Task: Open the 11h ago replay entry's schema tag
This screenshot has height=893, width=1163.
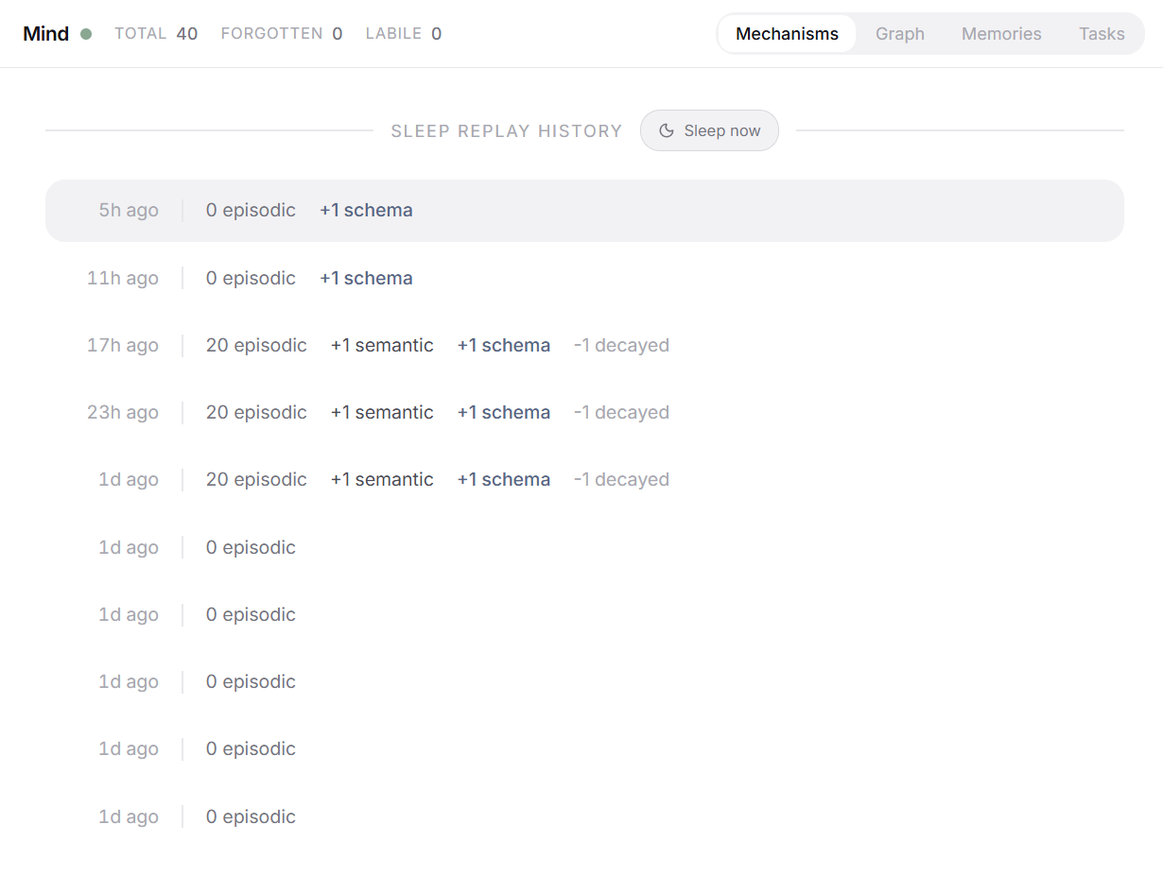Action: tap(366, 278)
